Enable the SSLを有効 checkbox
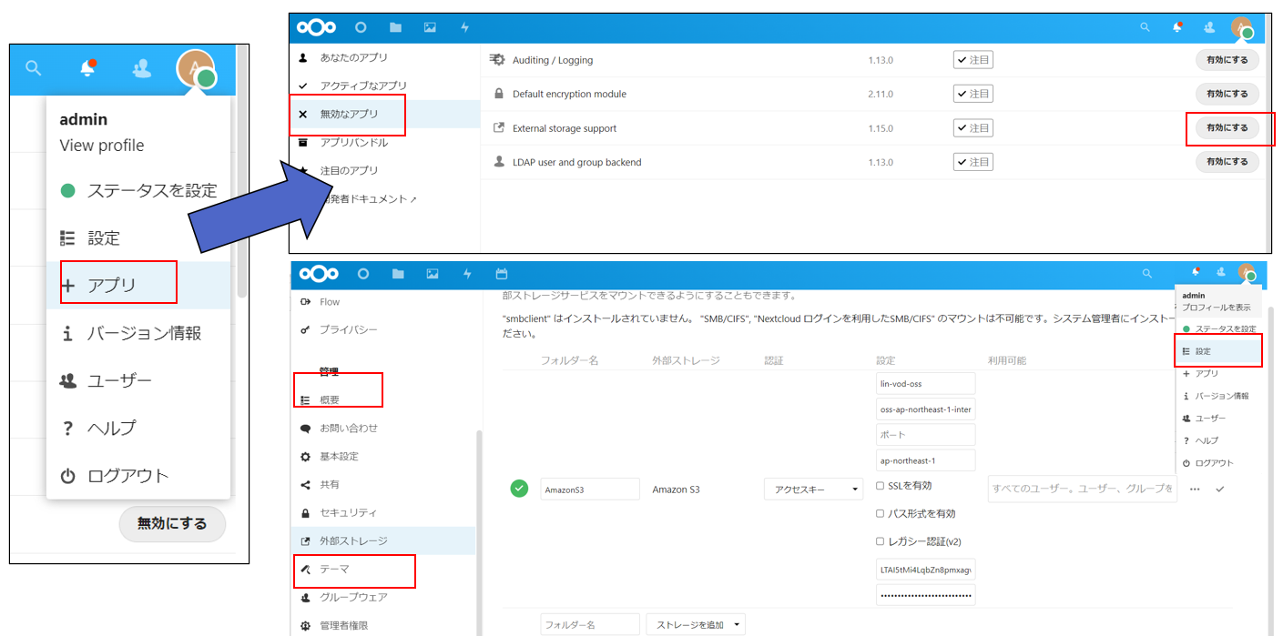Image resolution: width=1283 pixels, height=636 pixels. click(x=881, y=486)
